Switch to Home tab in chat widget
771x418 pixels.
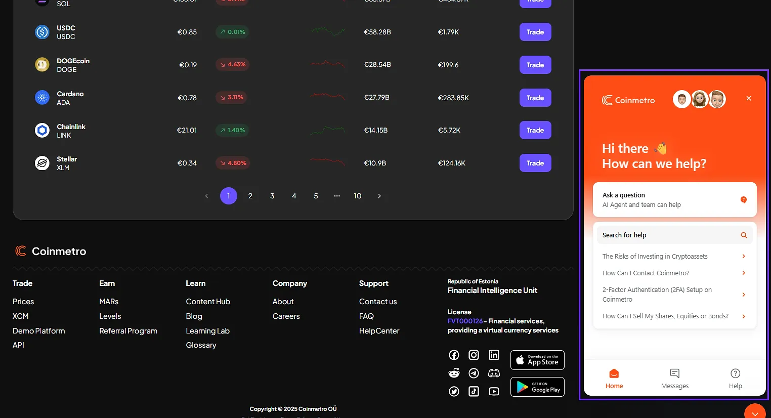tap(614, 379)
